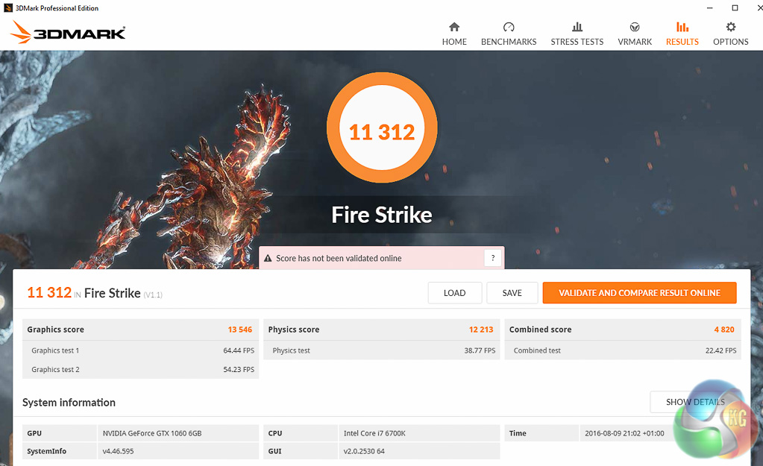763x466 pixels.
Task: Click the 3DMark title bar app icon
Action: tap(7, 7)
